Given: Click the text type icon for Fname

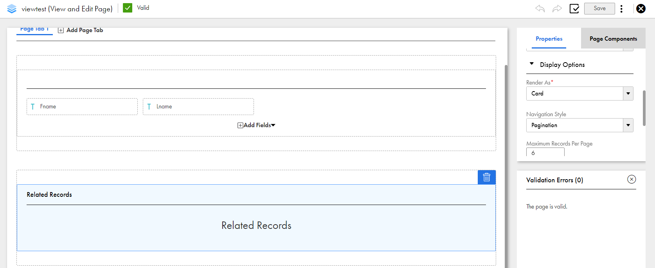Looking at the screenshot, I should click(33, 106).
